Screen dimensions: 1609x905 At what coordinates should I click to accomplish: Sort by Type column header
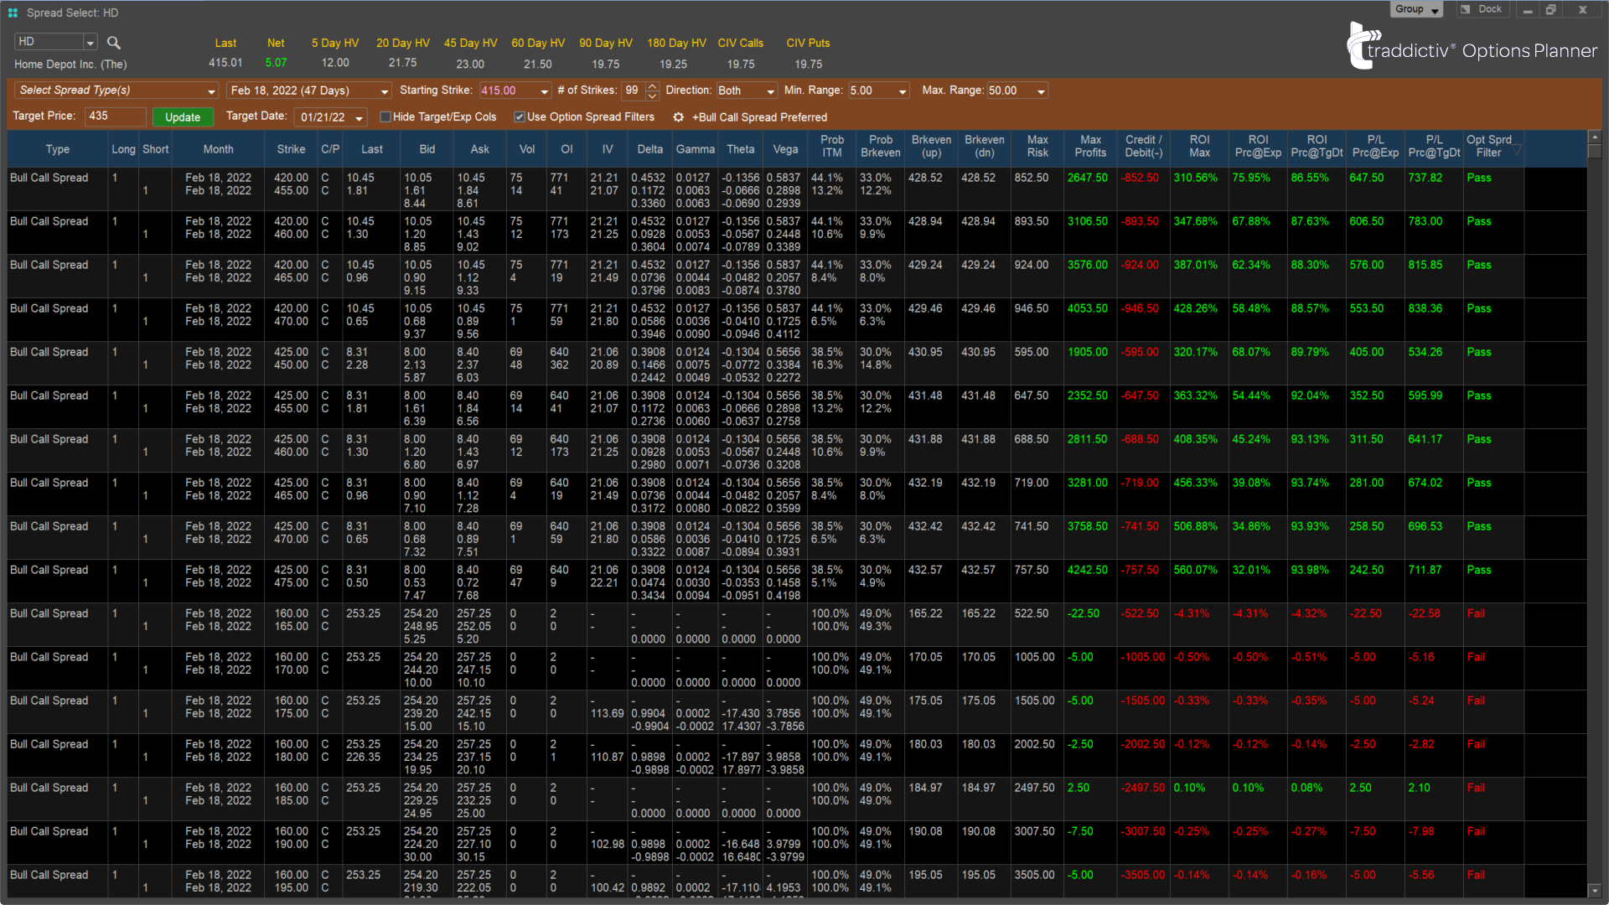[58, 149]
